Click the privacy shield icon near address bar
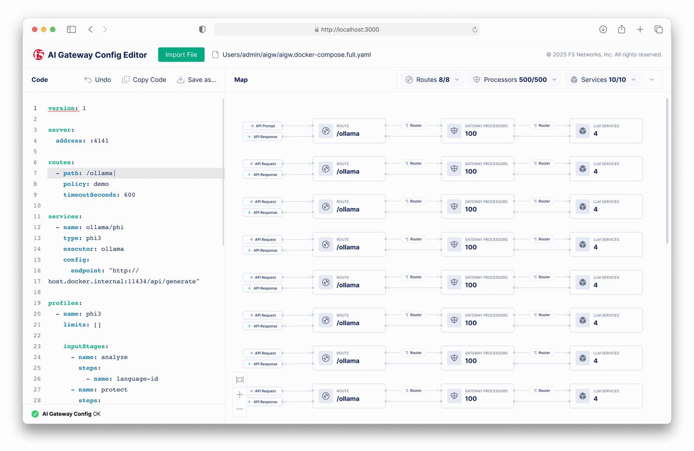 tap(202, 30)
